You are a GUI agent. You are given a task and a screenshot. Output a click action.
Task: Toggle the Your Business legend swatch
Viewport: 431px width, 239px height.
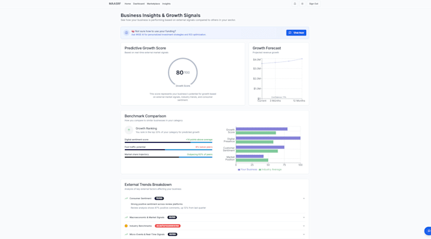tap(239, 169)
